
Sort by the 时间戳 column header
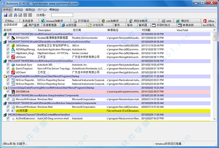(x=158, y=30)
